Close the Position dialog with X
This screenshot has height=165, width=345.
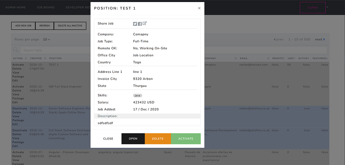point(199,8)
